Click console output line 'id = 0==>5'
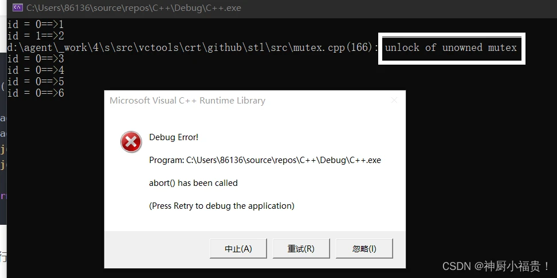 click(x=36, y=82)
